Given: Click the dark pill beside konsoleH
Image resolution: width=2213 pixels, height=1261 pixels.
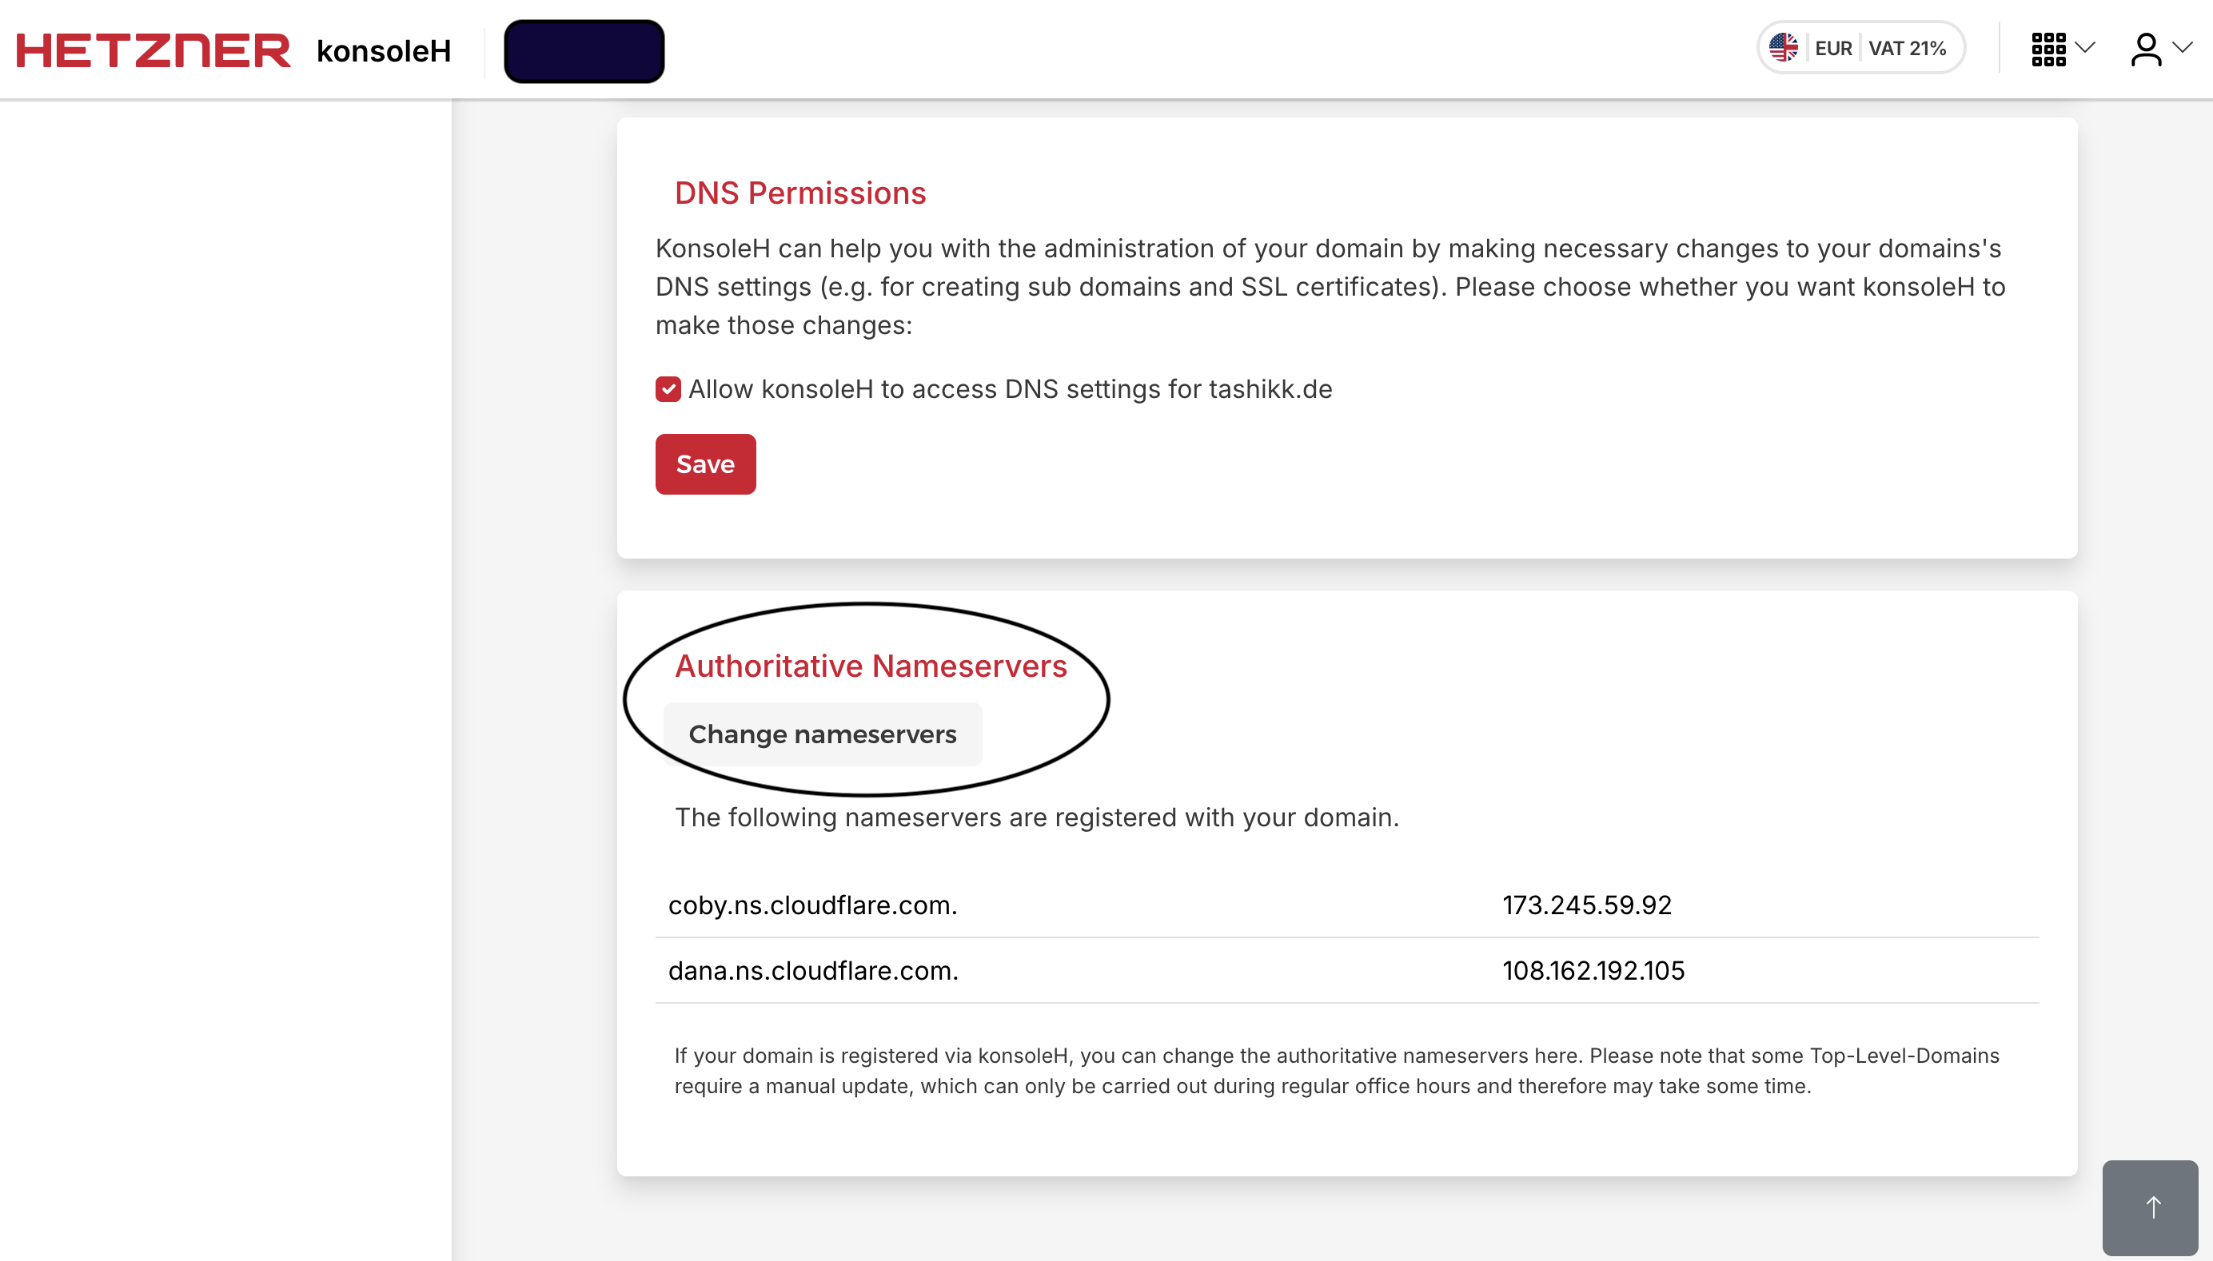Looking at the screenshot, I should click(x=584, y=50).
